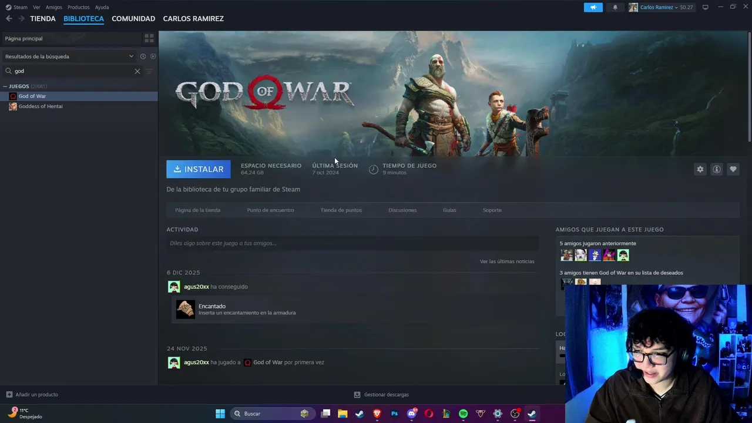The width and height of the screenshot is (752, 423).
Task: Add God of War to favorites
Action: click(733, 169)
